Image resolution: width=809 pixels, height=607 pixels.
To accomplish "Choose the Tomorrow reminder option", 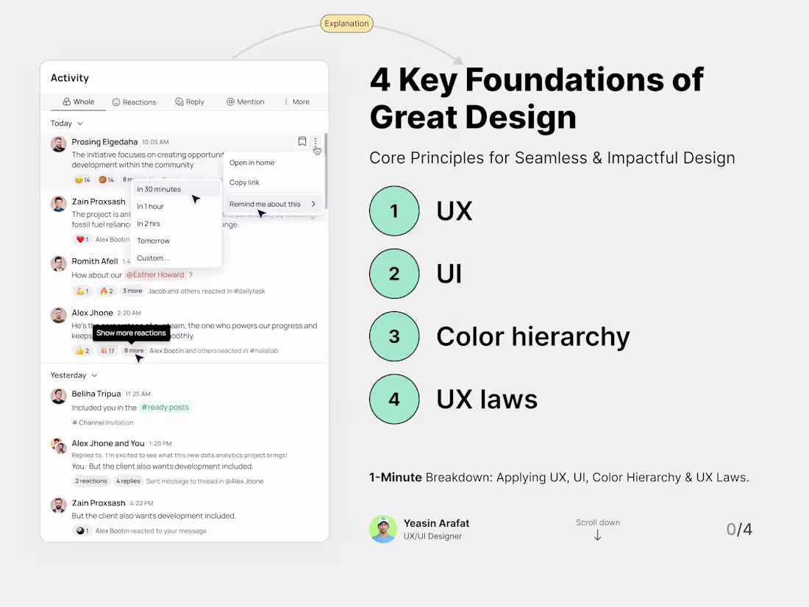I will [x=153, y=241].
